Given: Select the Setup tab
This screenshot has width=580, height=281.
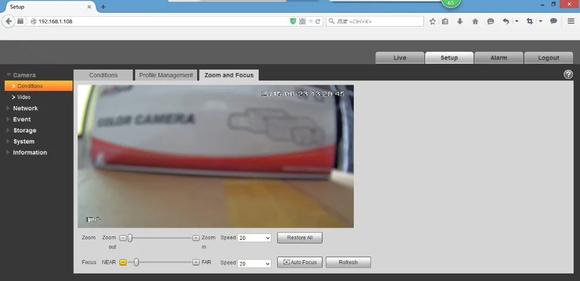Looking at the screenshot, I should tap(449, 58).
